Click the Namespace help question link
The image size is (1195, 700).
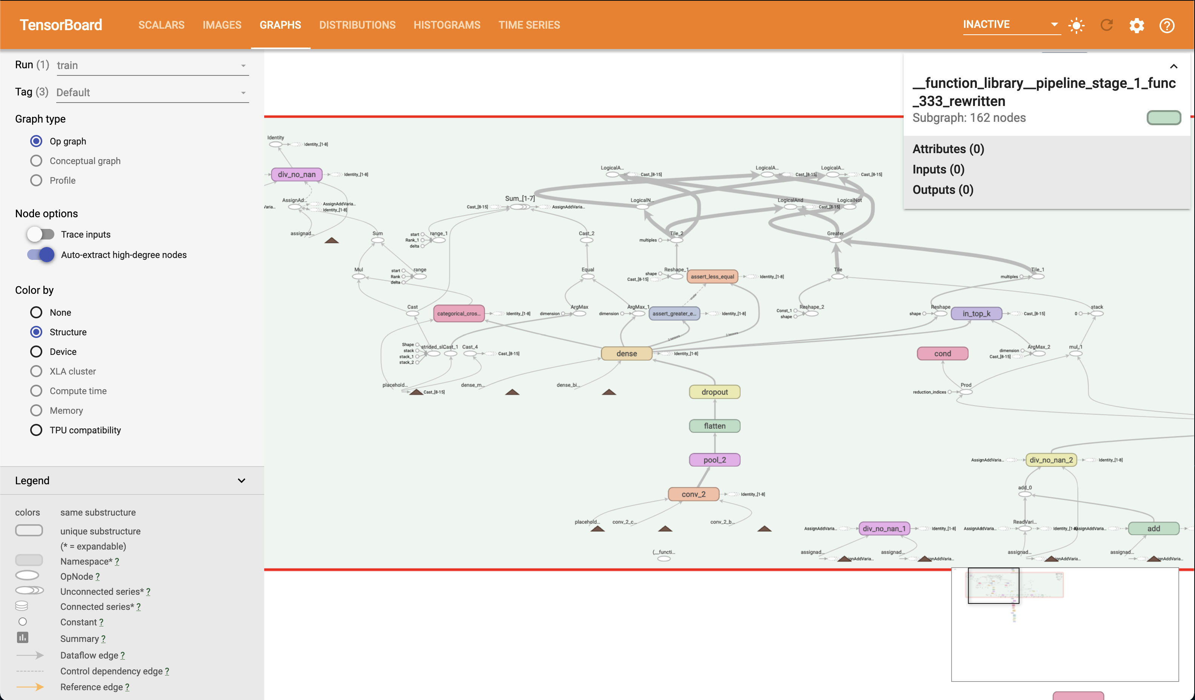(x=117, y=562)
